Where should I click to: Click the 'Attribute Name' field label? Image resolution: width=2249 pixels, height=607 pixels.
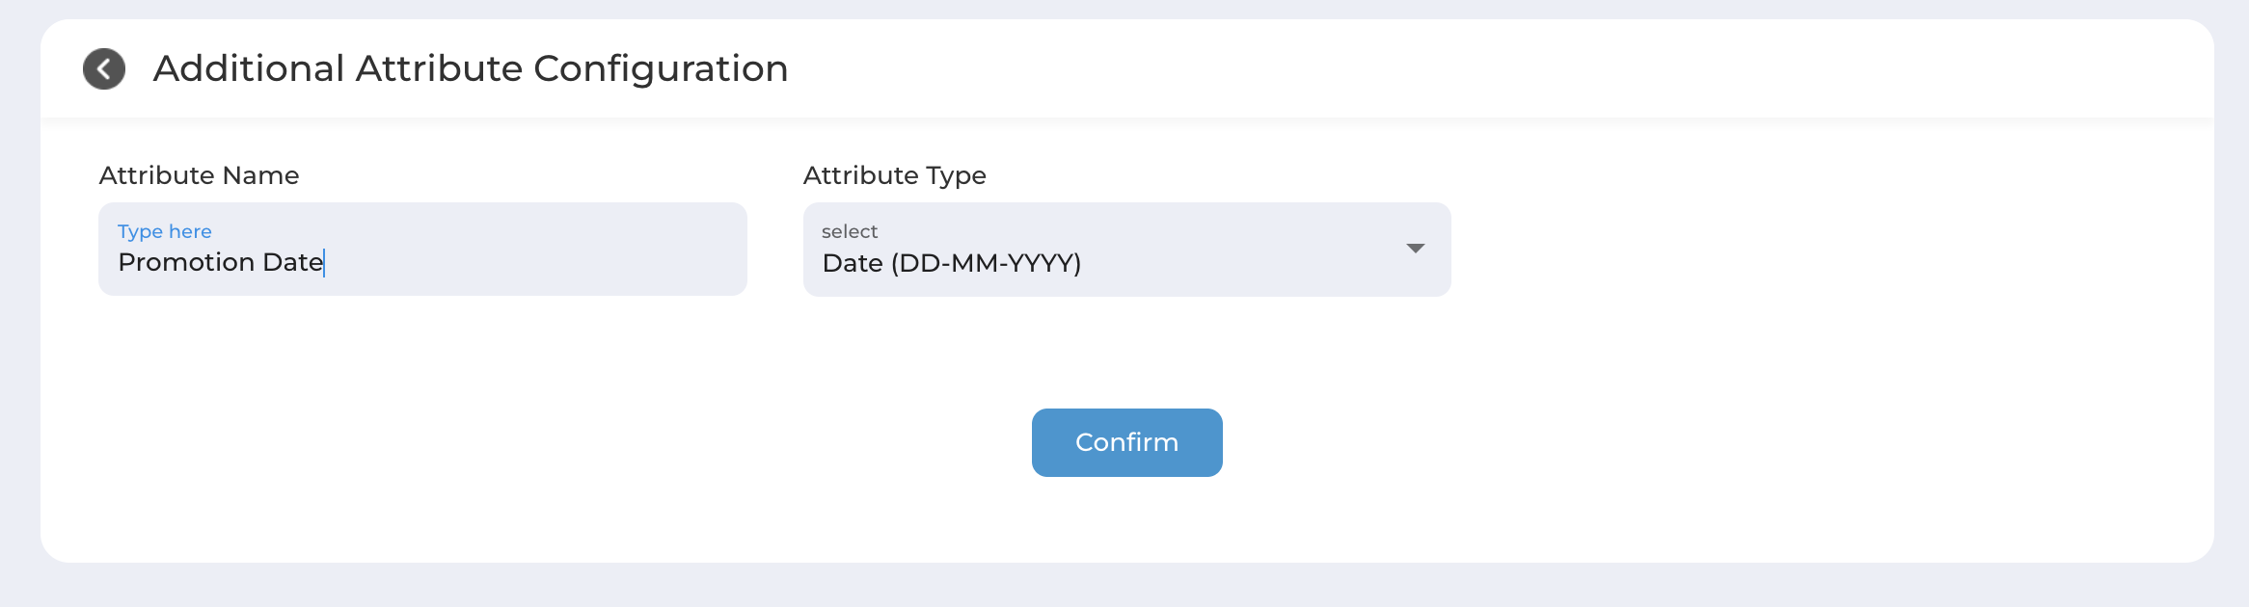pos(200,175)
